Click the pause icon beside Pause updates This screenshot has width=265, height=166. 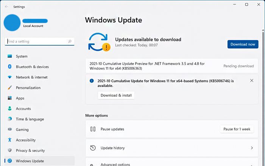(93, 129)
